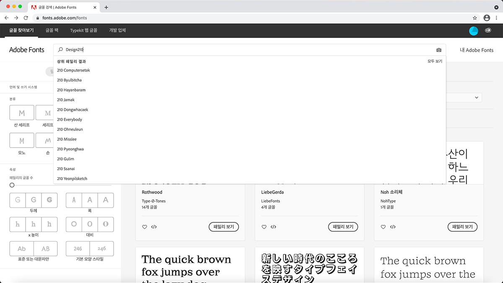503x283 pixels.
Task: Open the 글꼴 찾아보기 tab
Action: (x=21, y=31)
